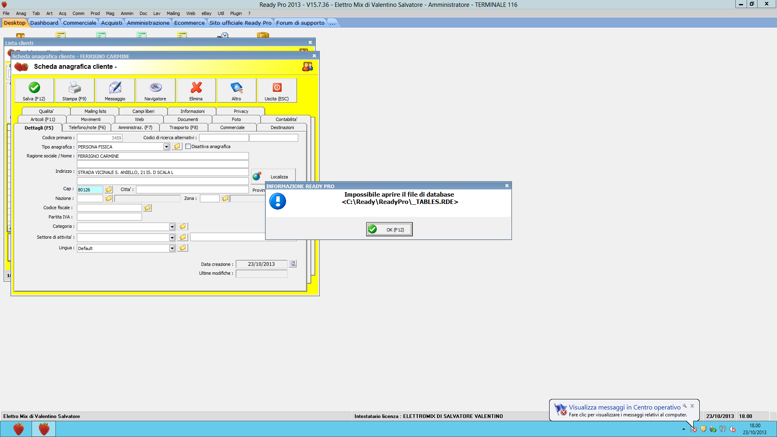Open the Articoli (F11) tab
The image size is (777, 437).
pos(42,119)
